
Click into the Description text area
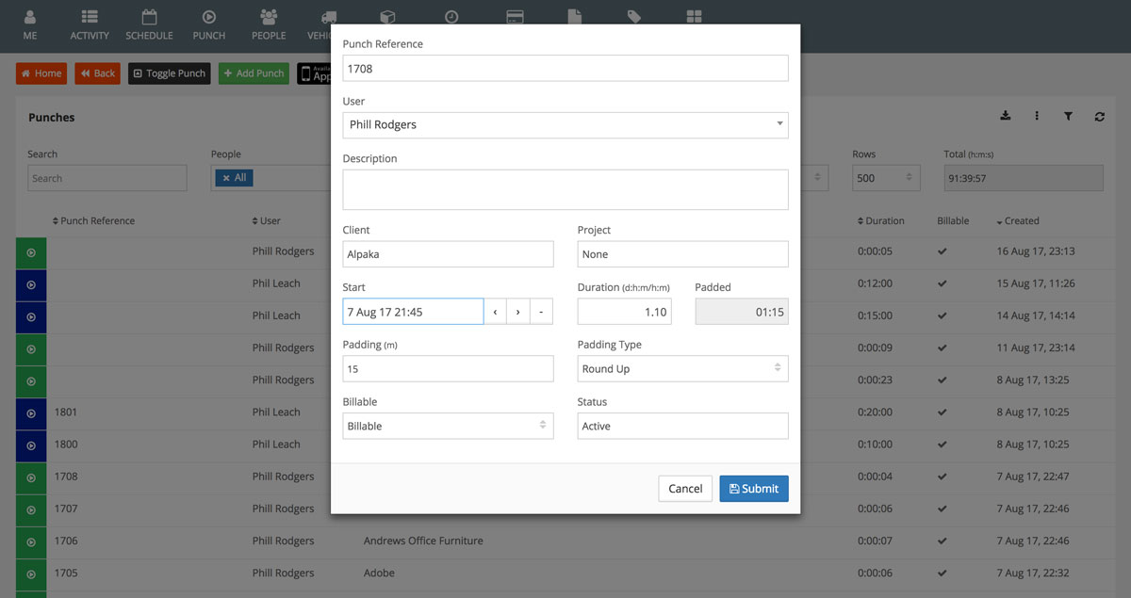[x=565, y=189]
